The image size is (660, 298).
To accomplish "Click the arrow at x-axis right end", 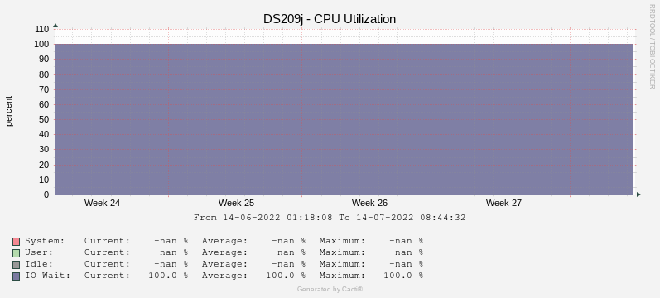I will (638, 195).
